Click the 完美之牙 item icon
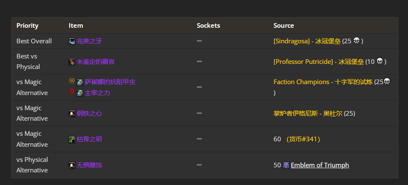This screenshot has height=185, width=408. 72,41
